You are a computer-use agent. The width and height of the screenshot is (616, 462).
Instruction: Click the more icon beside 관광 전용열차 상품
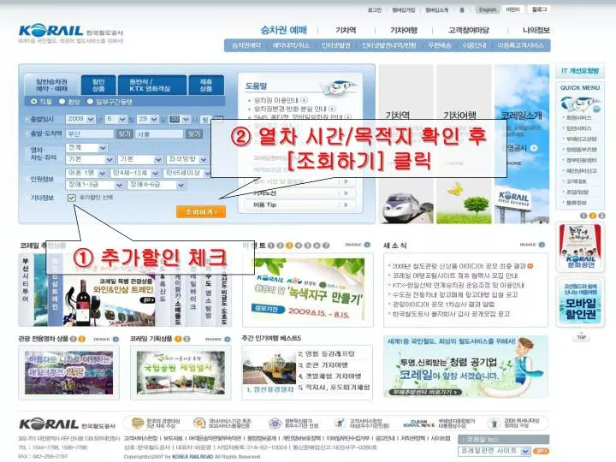pyautogui.click(x=106, y=339)
